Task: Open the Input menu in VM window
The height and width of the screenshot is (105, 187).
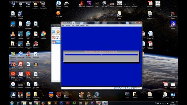Action: pyautogui.click(x=77, y=25)
